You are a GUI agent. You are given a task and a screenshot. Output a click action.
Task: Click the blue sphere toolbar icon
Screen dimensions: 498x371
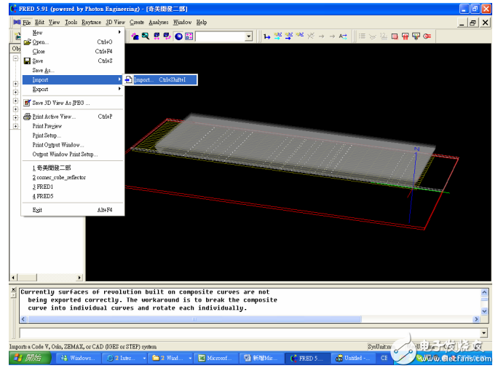pos(178,36)
